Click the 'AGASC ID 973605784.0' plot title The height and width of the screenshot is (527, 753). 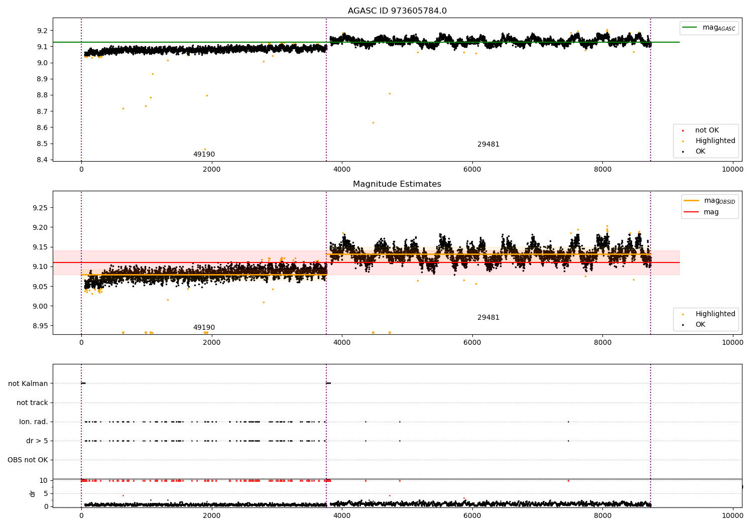pos(397,11)
